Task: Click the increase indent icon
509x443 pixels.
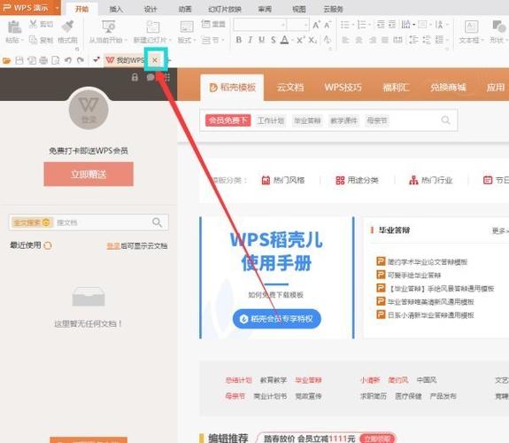Action: 392,25
